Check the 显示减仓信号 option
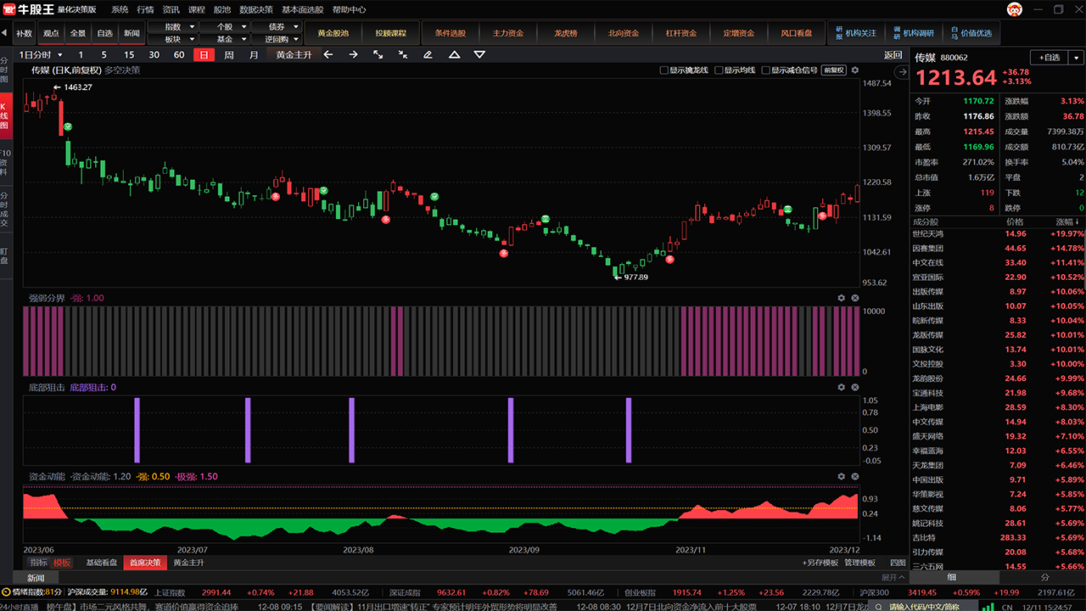The height and width of the screenshot is (611, 1086). pyautogui.click(x=765, y=70)
